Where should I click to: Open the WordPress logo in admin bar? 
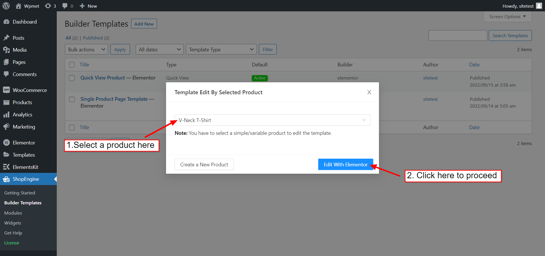(x=6, y=6)
